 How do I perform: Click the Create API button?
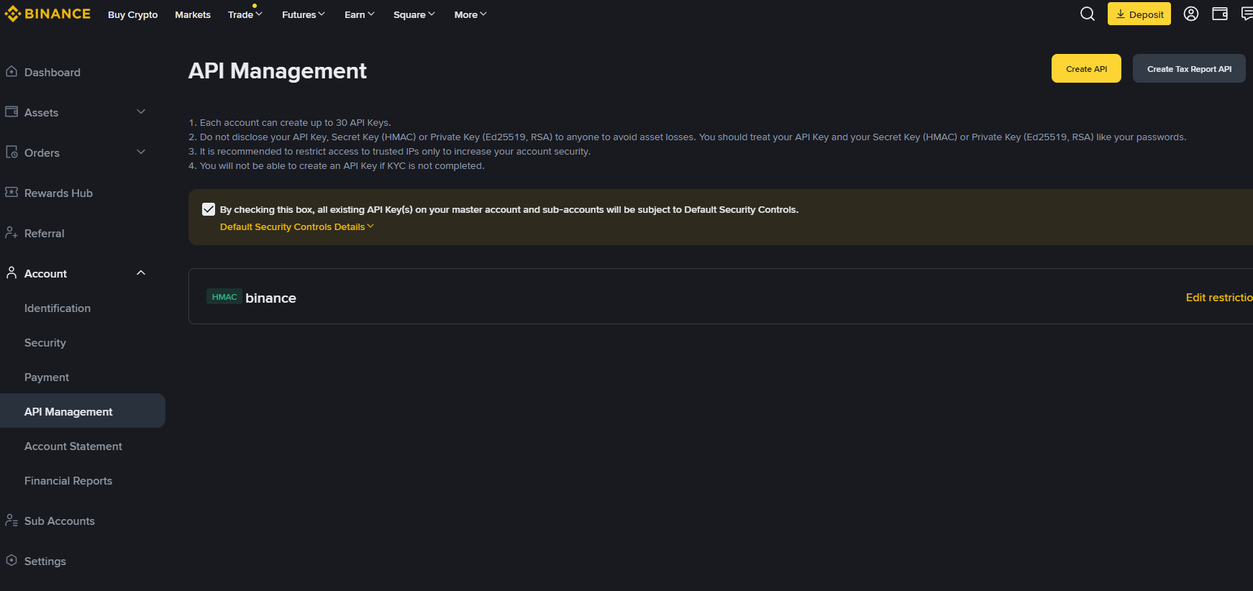(x=1086, y=69)
